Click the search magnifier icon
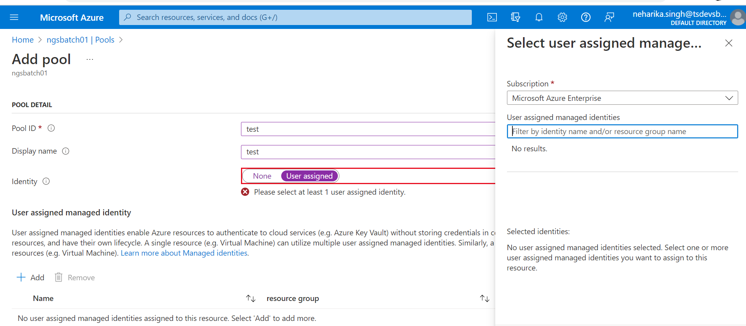Image resolution: width=746 pixels, height=326 pixels. (x=127, y=17)
